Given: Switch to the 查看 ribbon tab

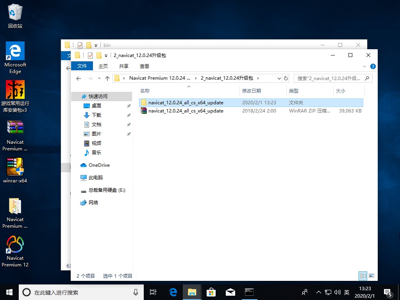Looking at the screenshot, I should (145, 66).
